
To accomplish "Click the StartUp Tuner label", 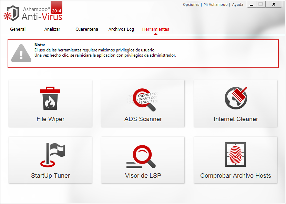I will [51, 176].
